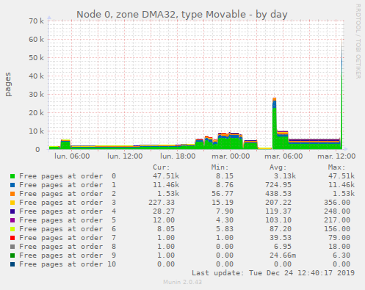The width and height of the screenshot is (365, 290).
Task: Click the 'Cur:' column header
Action: [x=162, y=167]
